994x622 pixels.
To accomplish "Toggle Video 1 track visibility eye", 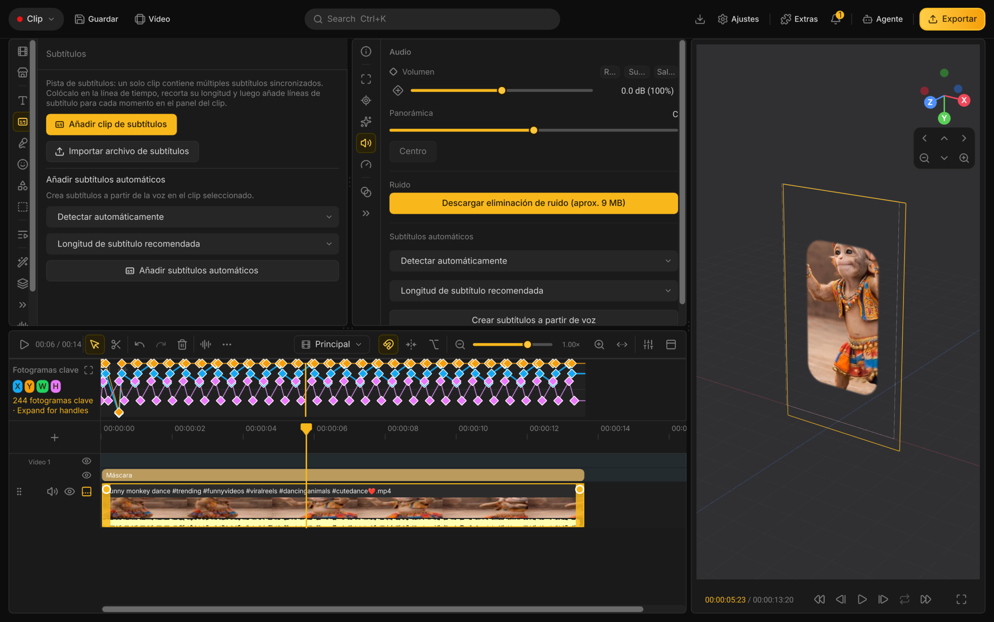I will (x=87, y=461).
